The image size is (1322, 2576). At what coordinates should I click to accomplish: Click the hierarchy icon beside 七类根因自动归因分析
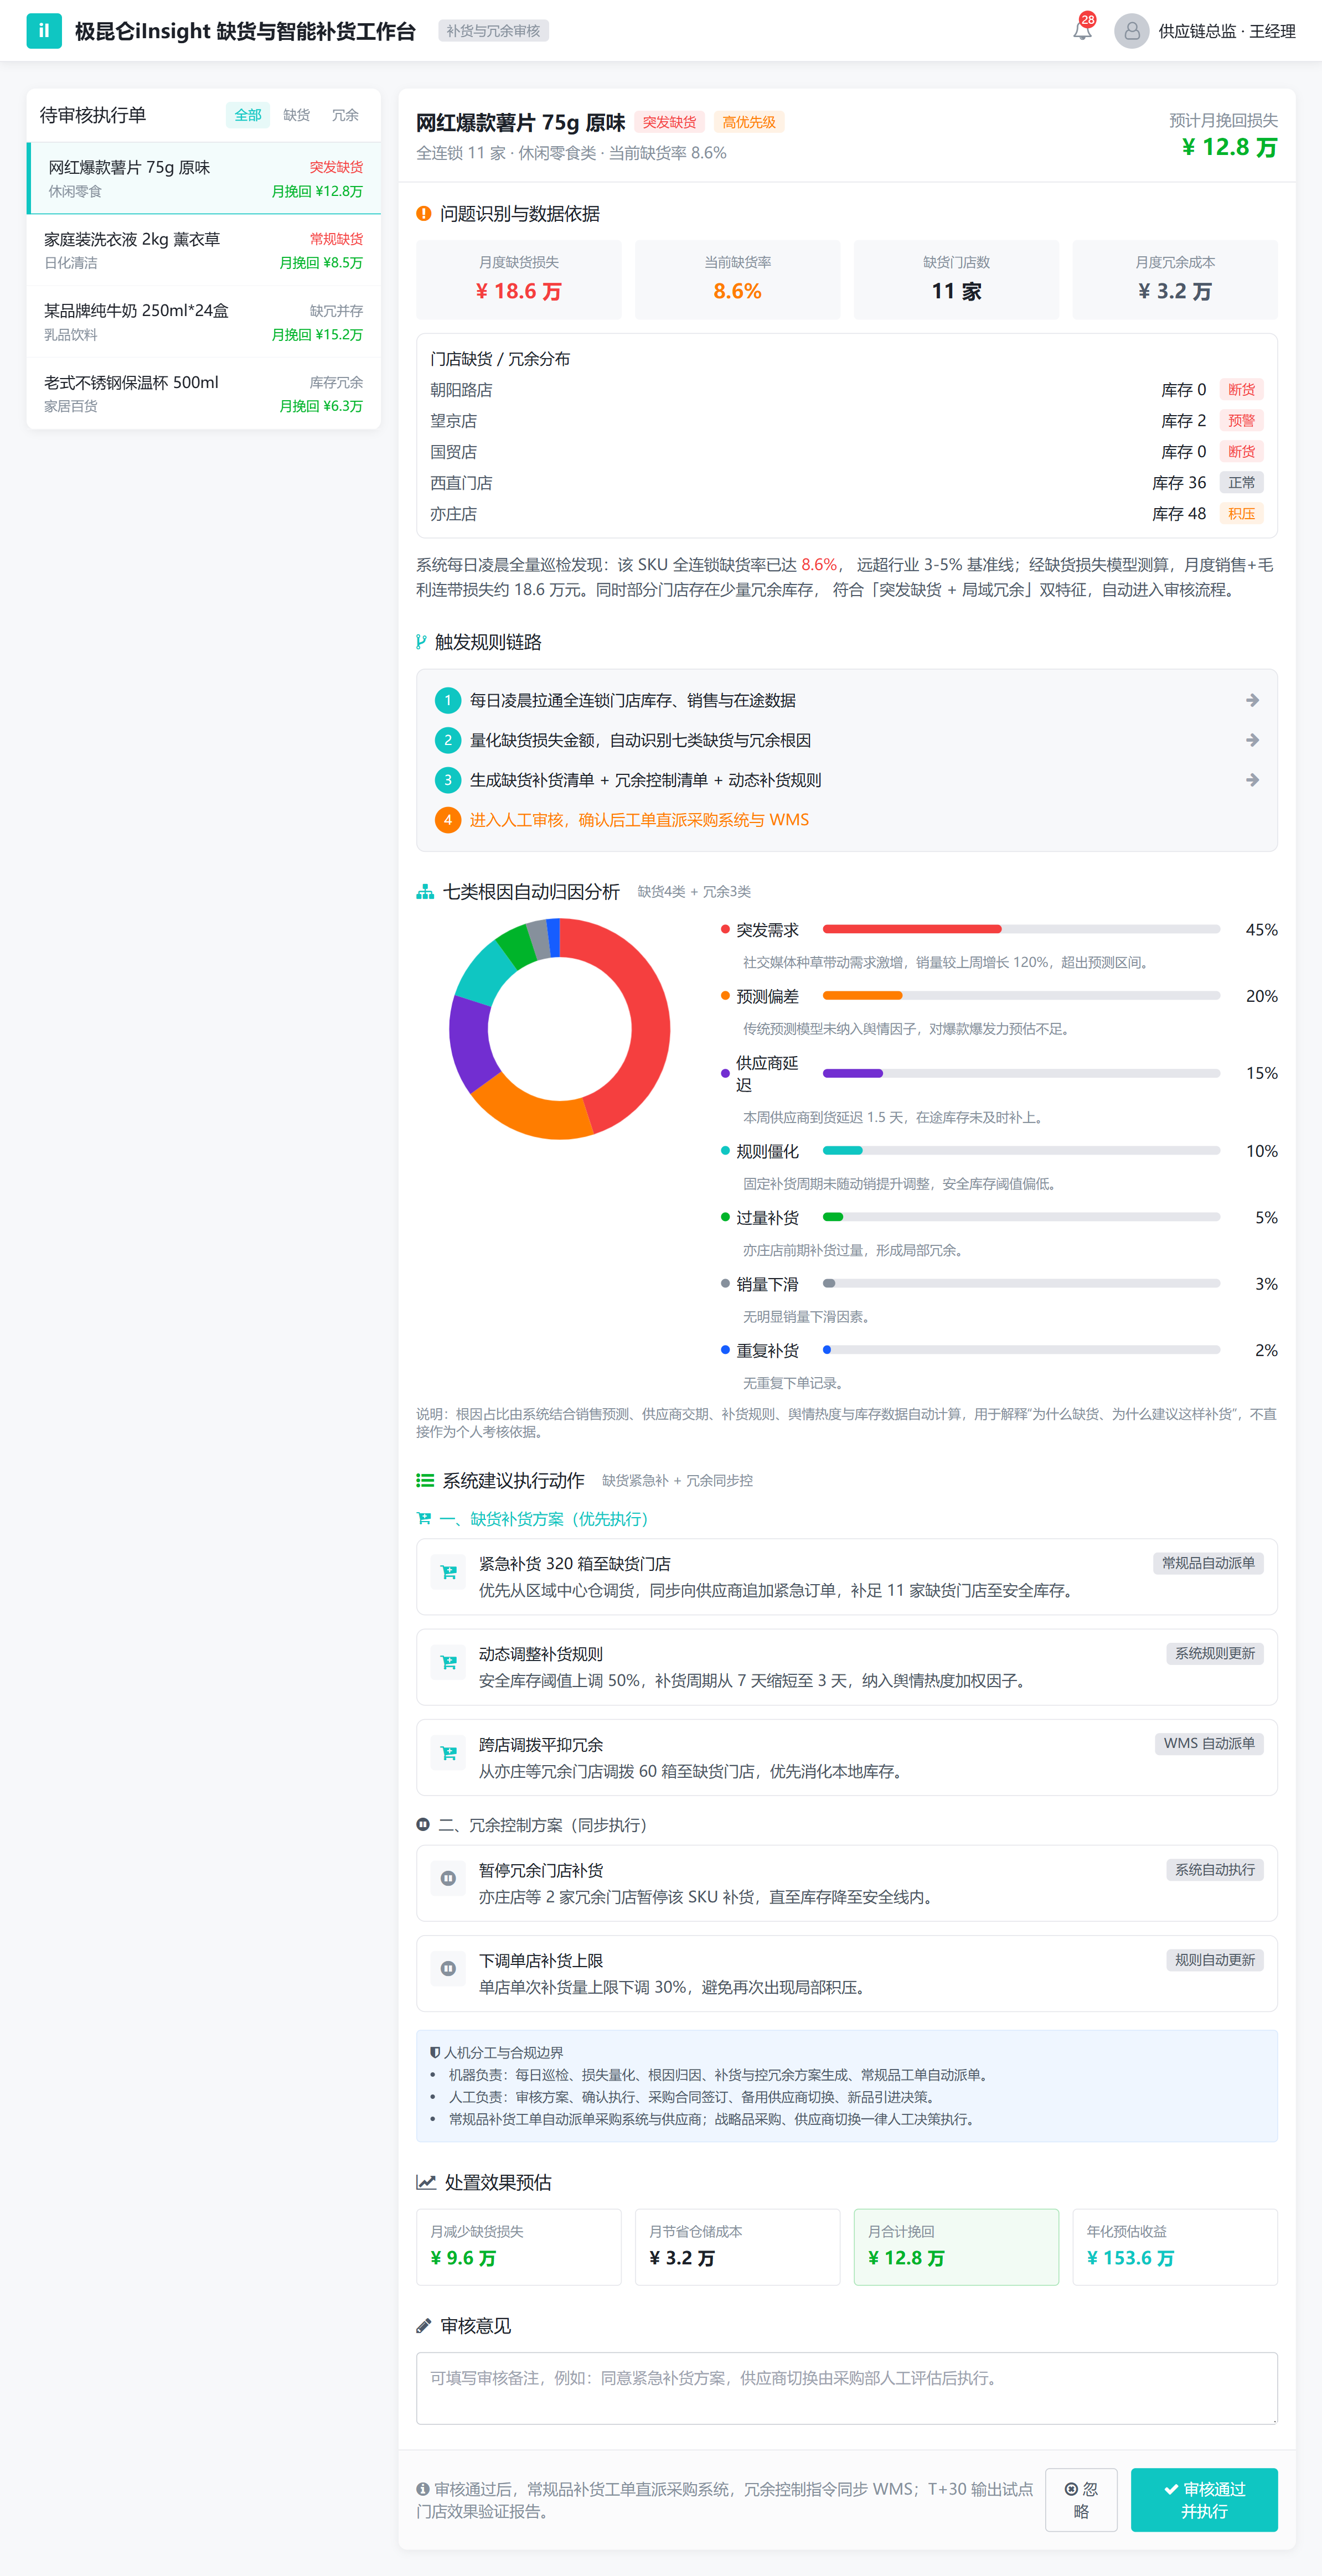[x=424, y=892]
